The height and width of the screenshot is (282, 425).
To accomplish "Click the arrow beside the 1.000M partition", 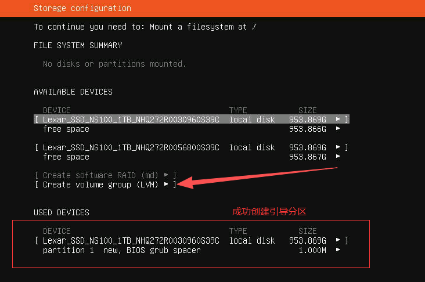I will tap(338, 250).
